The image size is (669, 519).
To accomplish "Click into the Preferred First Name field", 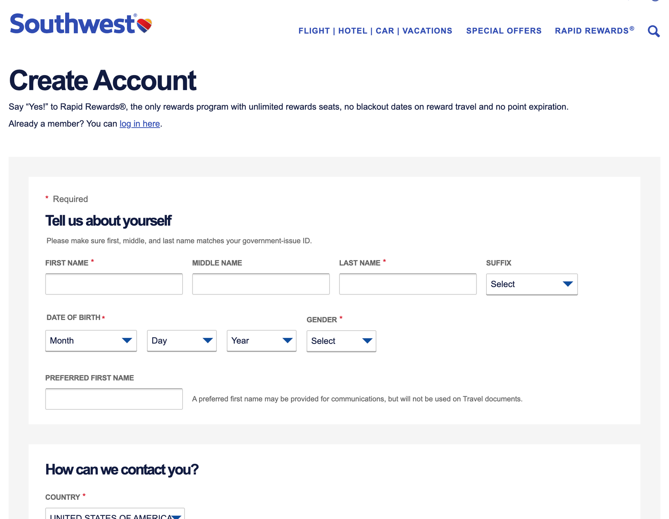I will pyautogui.click(x=114, y=399).
